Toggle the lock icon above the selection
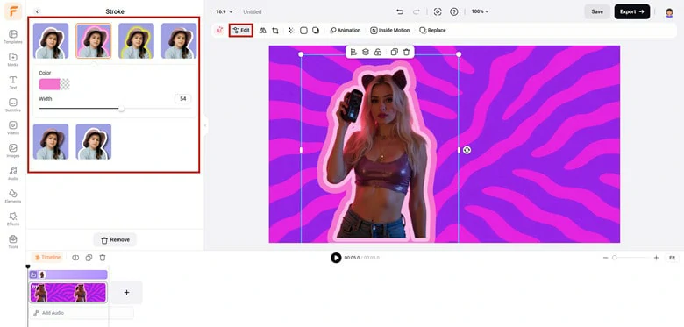Viewport: 684px width, 327px height. tap(378, 52)
